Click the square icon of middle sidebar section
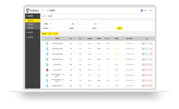 point(27,32)
